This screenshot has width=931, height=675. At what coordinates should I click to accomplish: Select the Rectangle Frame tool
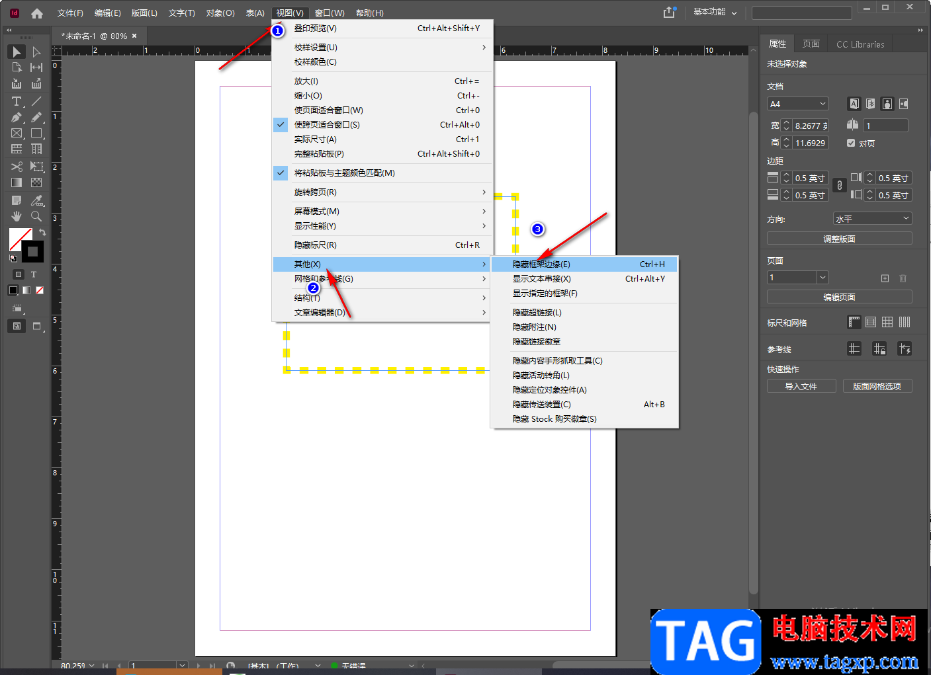[17, 133]
